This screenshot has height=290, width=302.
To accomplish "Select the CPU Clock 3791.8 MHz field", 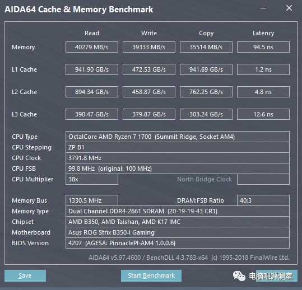I will pos(178,158).
